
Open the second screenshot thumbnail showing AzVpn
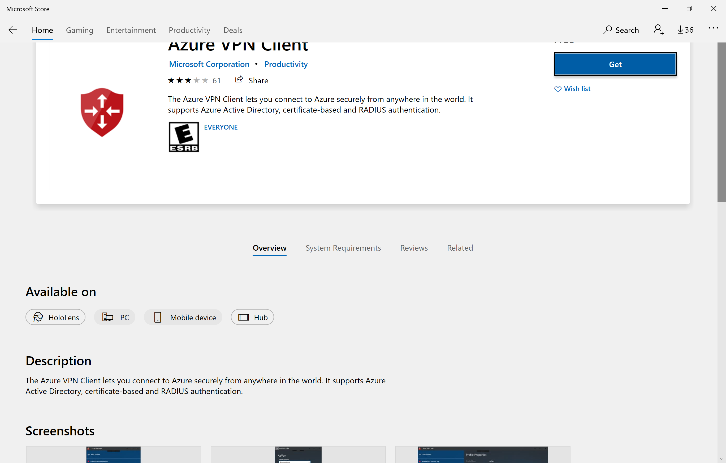298,455
